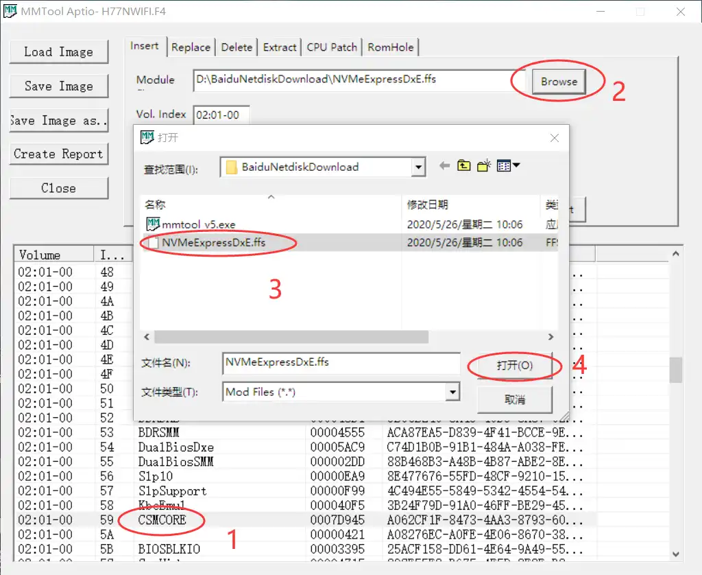Click the MMTool icon in the title bar
The width and height of the screenshot is (702, 575).
click(x=11, y=11)
